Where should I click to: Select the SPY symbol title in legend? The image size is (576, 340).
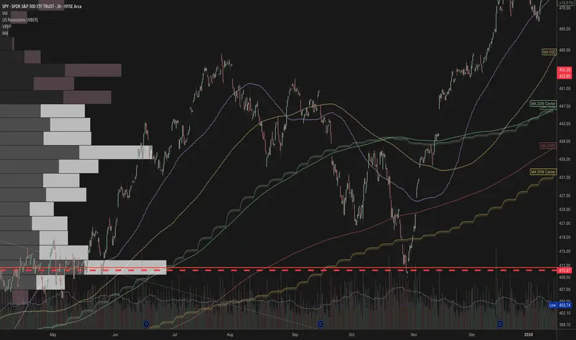pos(42,6)
